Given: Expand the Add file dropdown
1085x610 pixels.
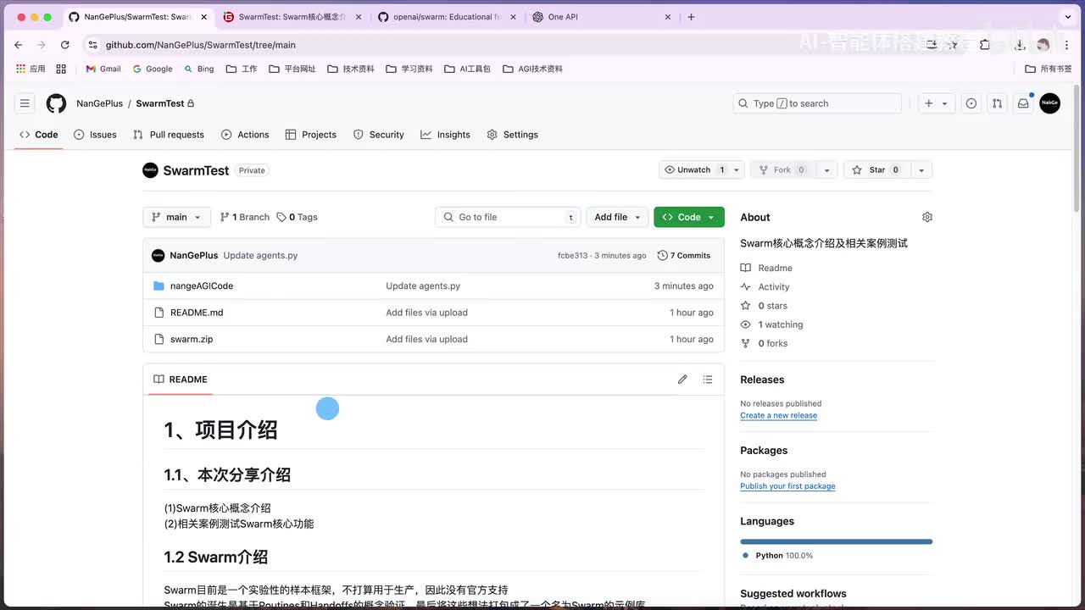Looking at the screenshot, I should tap(616, 218).
